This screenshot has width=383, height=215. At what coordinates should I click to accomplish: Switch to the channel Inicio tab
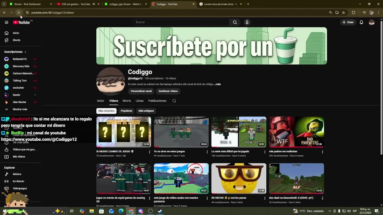coord(101,101)
